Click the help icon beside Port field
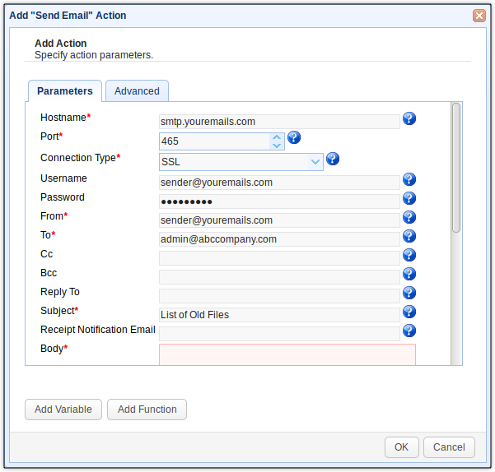This screenshot has width=495, height=472. click(293, 138)
